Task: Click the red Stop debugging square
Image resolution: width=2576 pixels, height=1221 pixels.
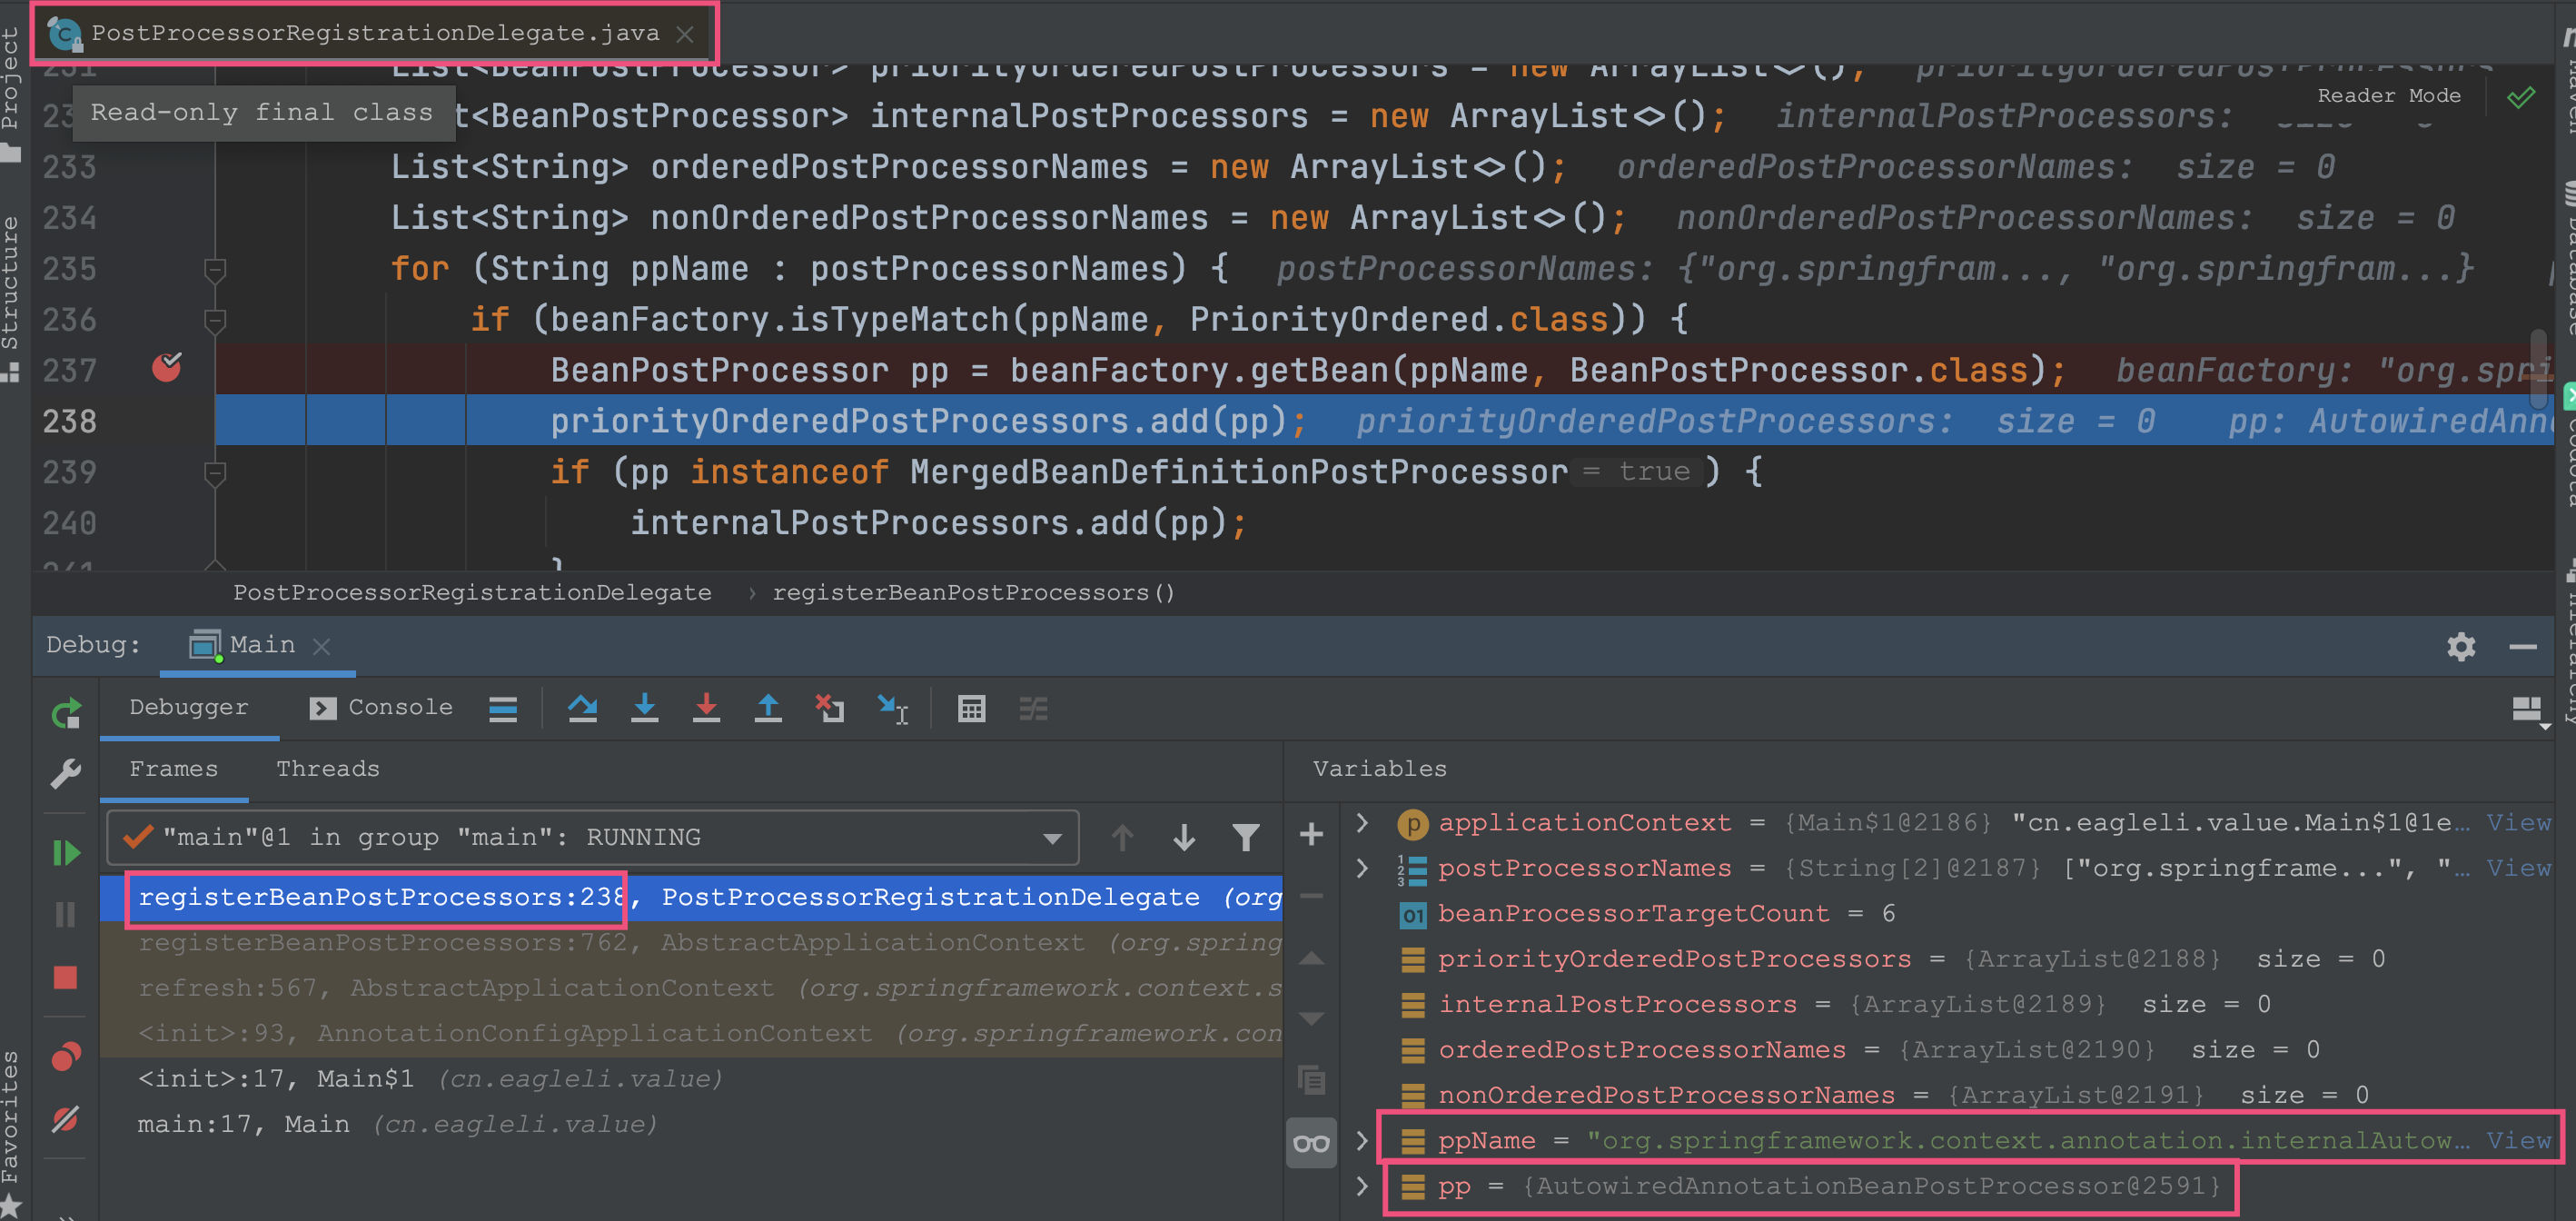Action: tap(66, 977)
